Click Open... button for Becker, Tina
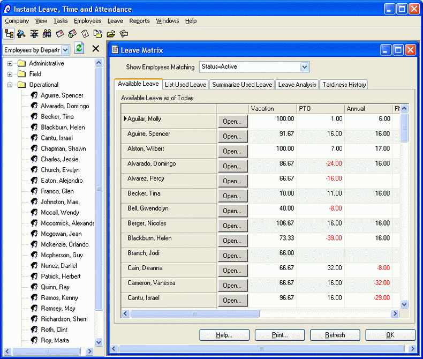The width and height of the screenshot is (423, 359). click(x=232, y=196)
